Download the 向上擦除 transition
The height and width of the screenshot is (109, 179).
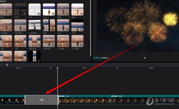click(x=67, y=45)
